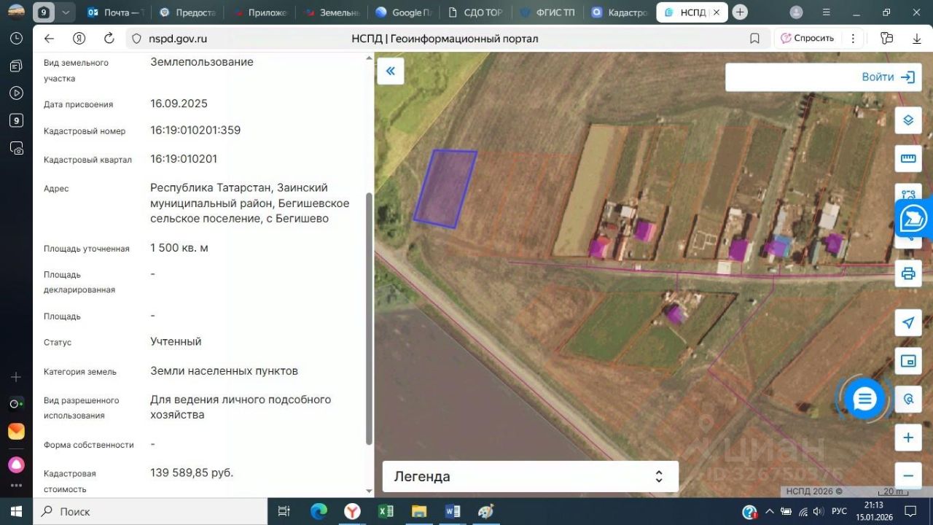Open the Paint app on taskbar
The width and height of the screenshot is (933, 525).
pyautogui.click(x=486, y=511)
